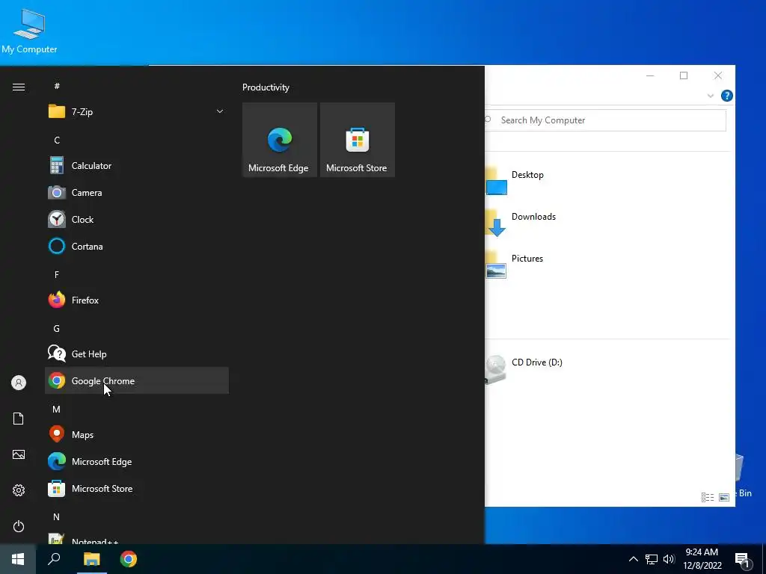Click the Power button in the Start sidebar
Screen dimensions: 766x574
(x=19, y=526)
